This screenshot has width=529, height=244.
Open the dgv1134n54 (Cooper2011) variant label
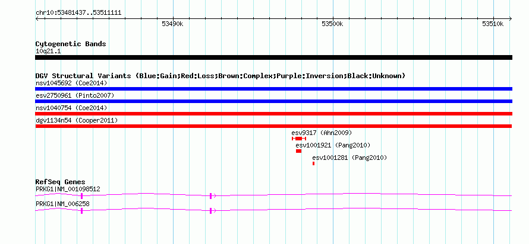click(x=77, y=120)
